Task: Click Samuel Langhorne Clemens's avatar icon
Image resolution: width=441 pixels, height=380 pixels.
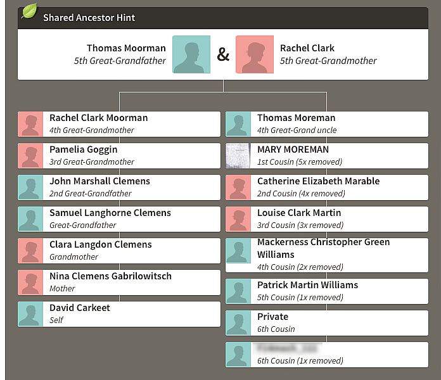Action: click(x=30, y=219)
